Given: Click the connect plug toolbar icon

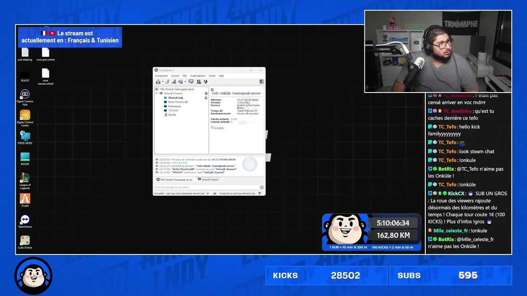Looking at the screenshot, I should tap(168, 82).
